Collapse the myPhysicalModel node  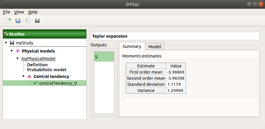(x=17, y=59)
